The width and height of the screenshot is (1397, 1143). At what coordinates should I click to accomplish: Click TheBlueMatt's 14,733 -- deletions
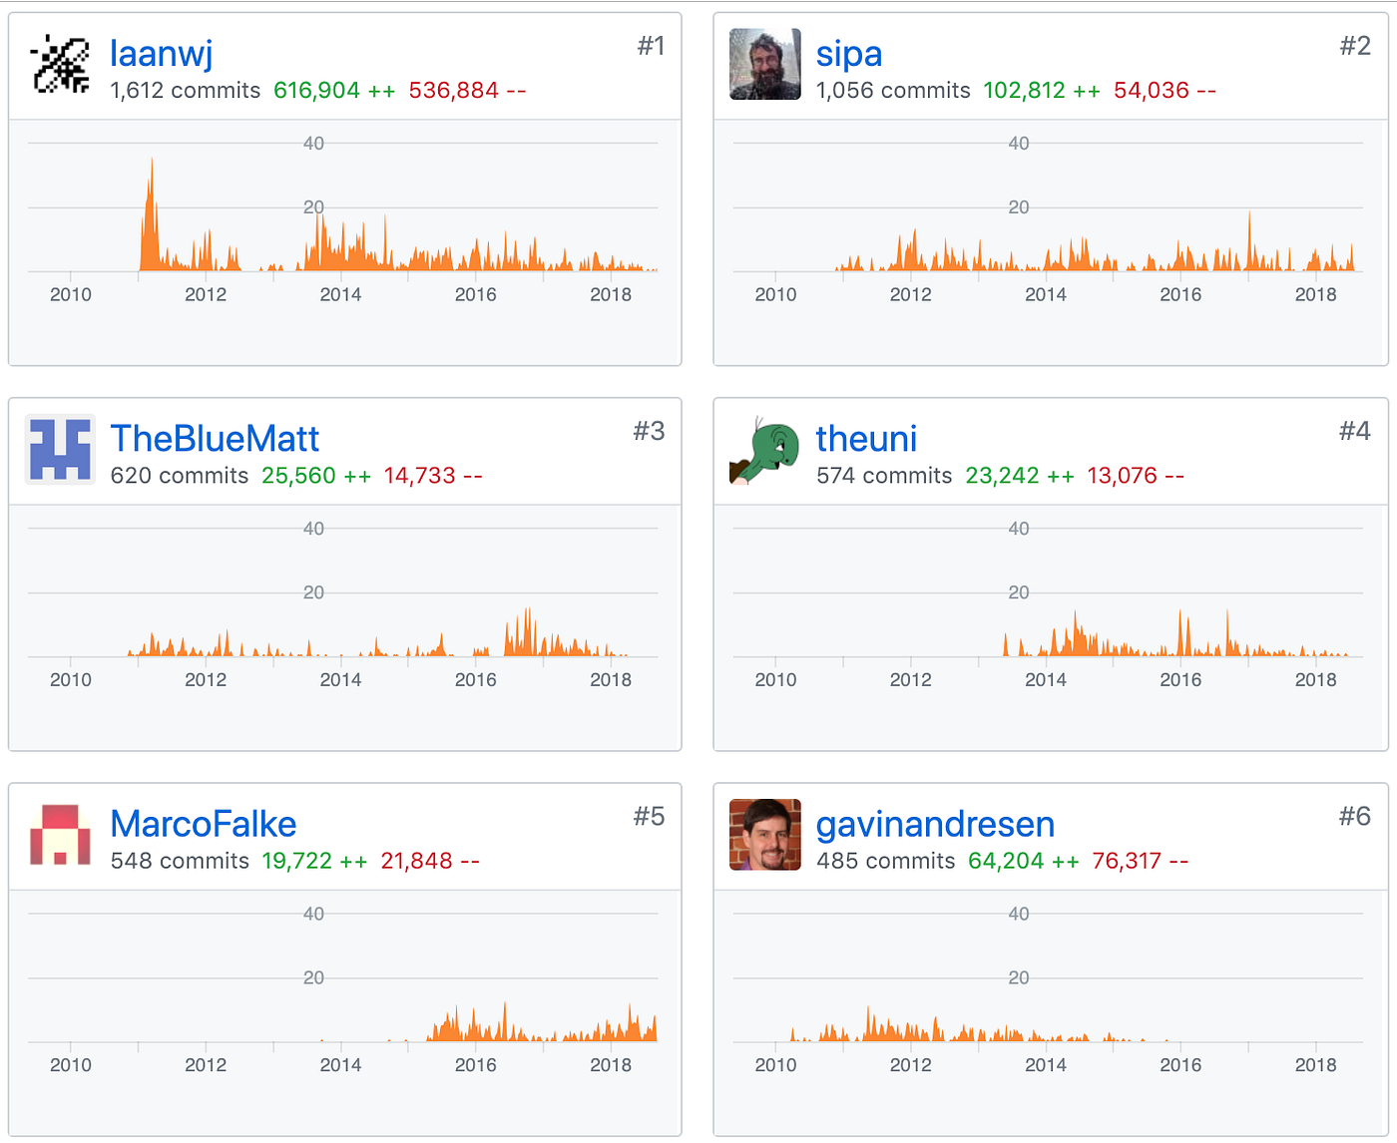coord(433,476)
